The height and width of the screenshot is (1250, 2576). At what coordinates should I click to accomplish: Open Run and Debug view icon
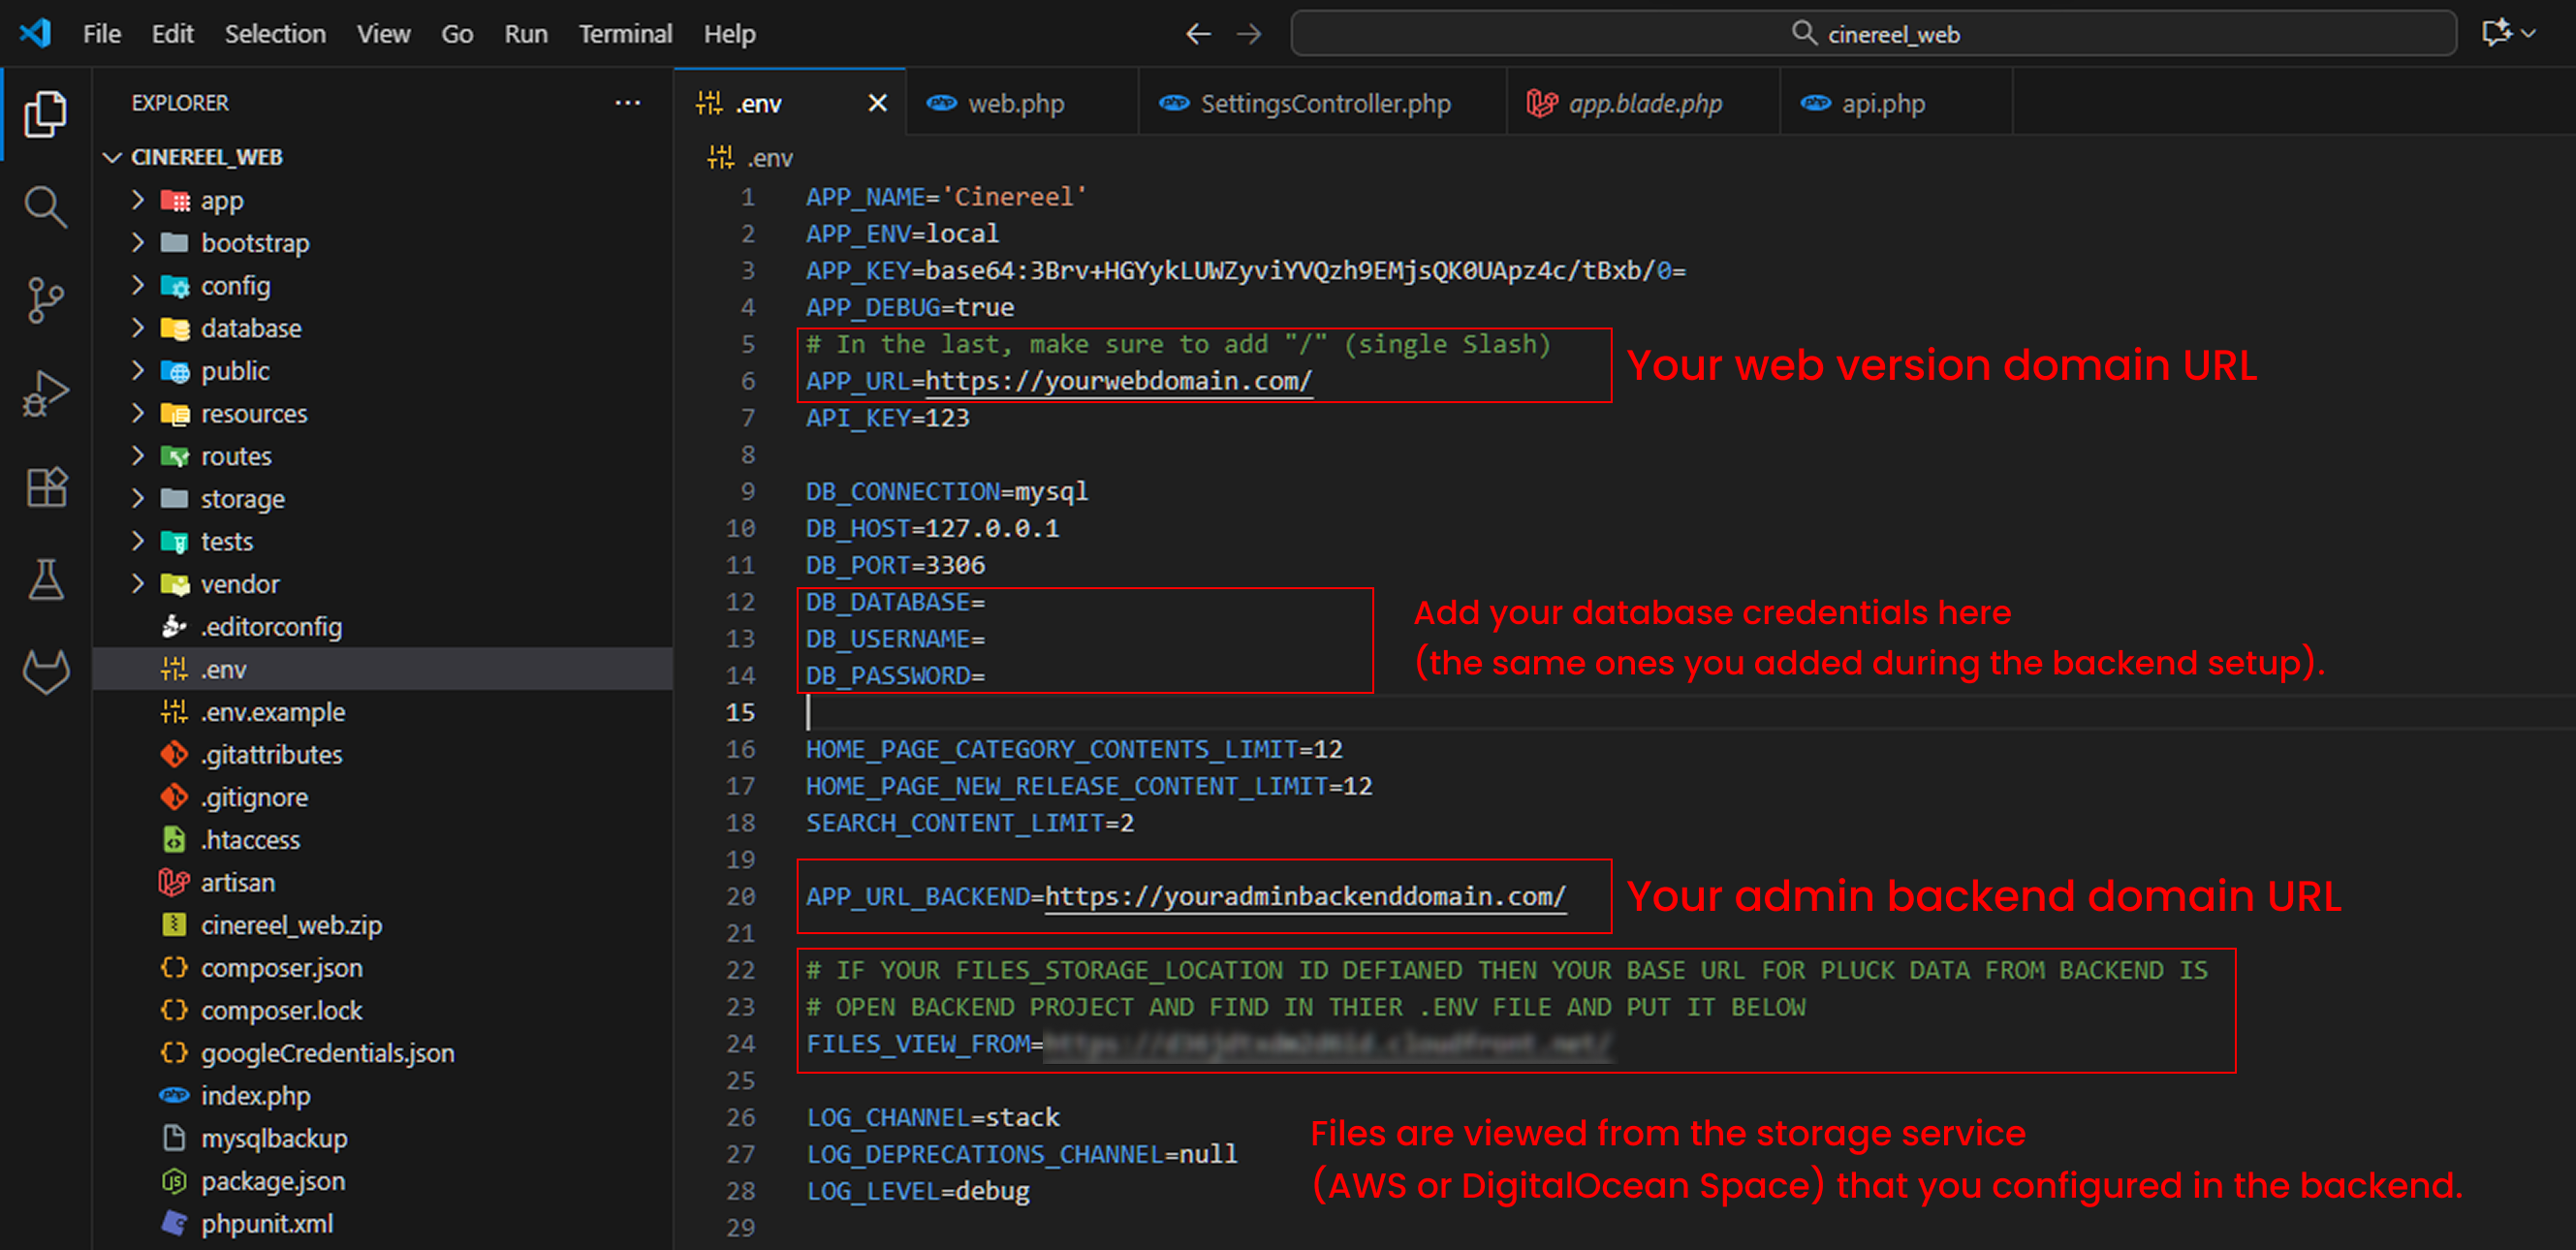pyautogui.click(x=45, y=393)
